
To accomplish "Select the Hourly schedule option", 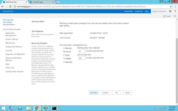I will (x=64, y=52).
